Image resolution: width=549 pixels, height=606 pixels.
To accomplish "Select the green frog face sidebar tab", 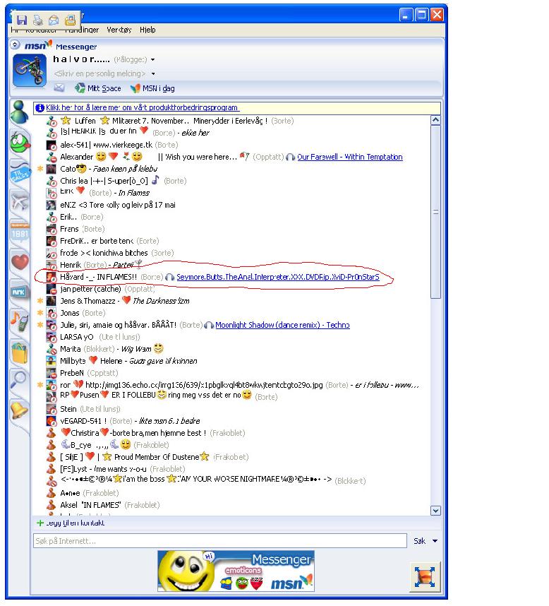I will pos(20,142).
